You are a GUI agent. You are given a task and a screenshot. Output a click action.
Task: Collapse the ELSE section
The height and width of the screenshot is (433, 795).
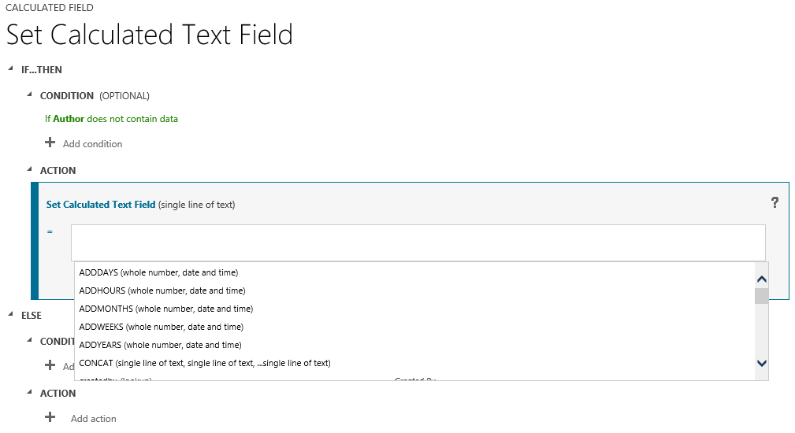pyautogui.click(x=11, y=315)
